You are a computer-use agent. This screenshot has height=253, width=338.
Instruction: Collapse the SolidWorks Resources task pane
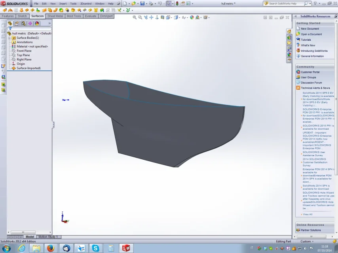296,16
